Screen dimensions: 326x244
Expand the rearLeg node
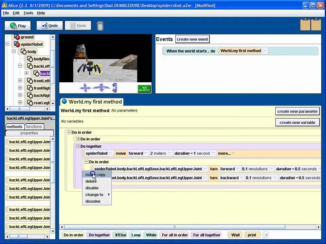(x=20, y=102)
